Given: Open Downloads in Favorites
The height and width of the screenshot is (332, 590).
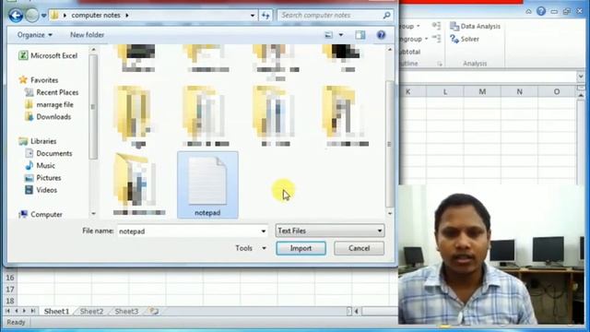Looking at the screenshot, I should click(x=48, y=117).
